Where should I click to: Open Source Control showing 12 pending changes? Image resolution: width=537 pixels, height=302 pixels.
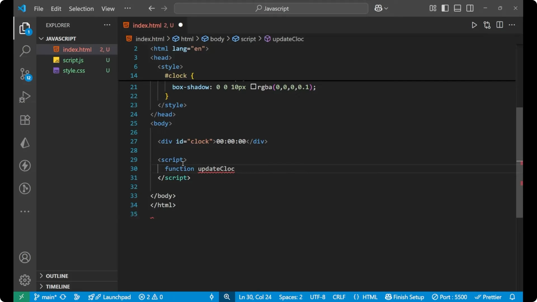25,74
